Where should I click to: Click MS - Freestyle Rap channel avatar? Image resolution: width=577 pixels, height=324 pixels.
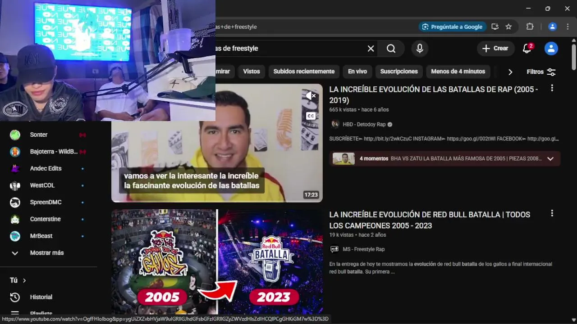pyautogui.click(x=334, y=249)
